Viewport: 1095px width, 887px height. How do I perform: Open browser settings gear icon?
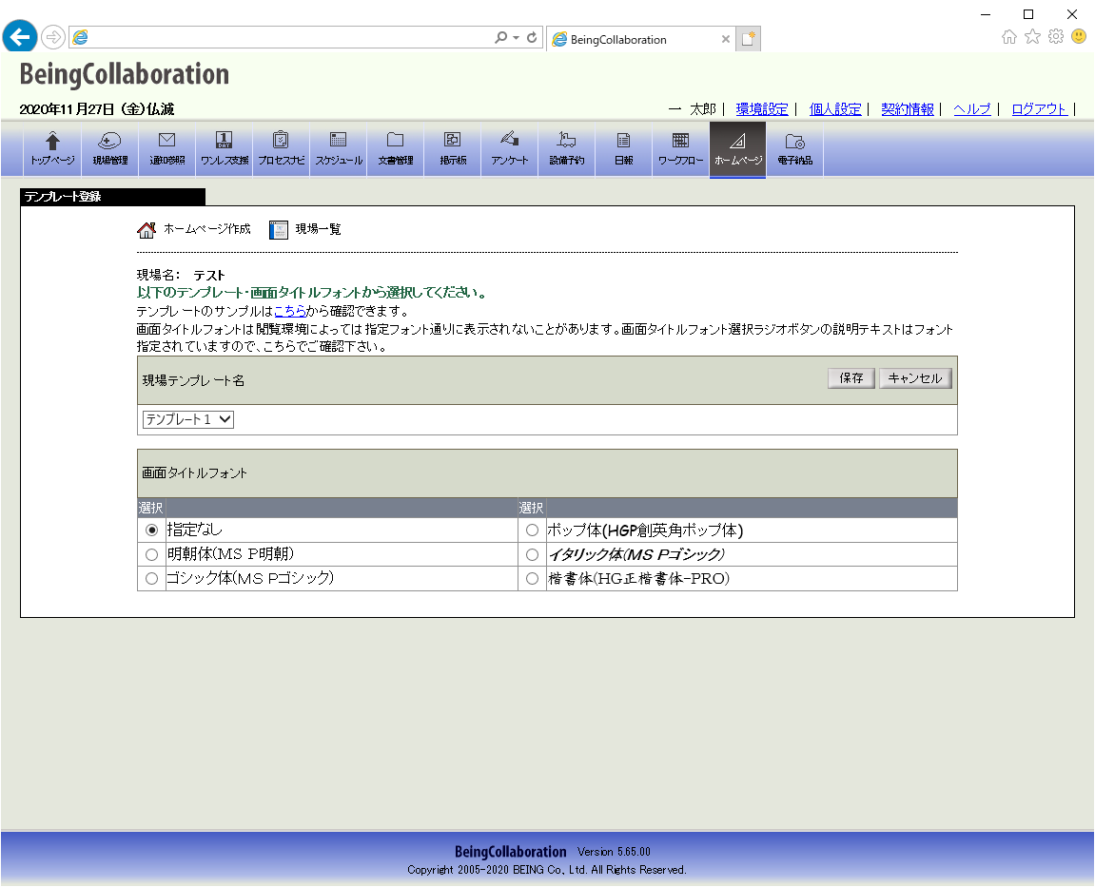click(1056, 36)
